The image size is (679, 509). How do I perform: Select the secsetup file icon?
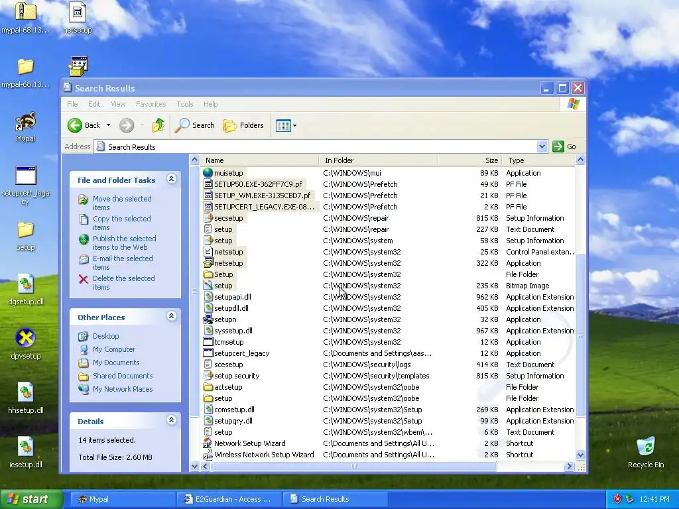click(x=208, y=218)
